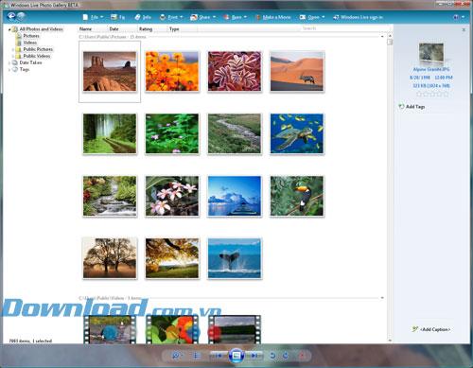Expand the Public Pictures tree arrow
Screen dimensions: 473x368
[x=13, y=49]
